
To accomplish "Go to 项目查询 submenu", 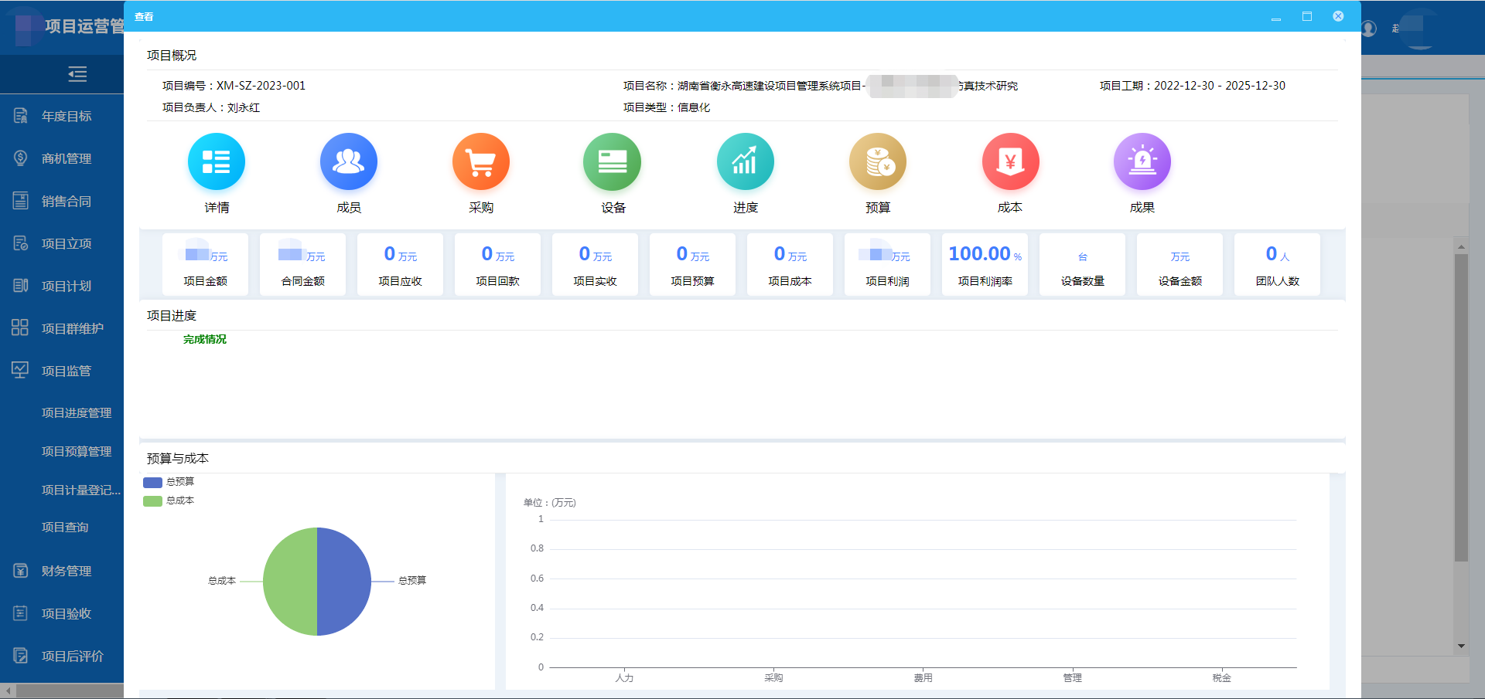I will click(x=65, y=528).
